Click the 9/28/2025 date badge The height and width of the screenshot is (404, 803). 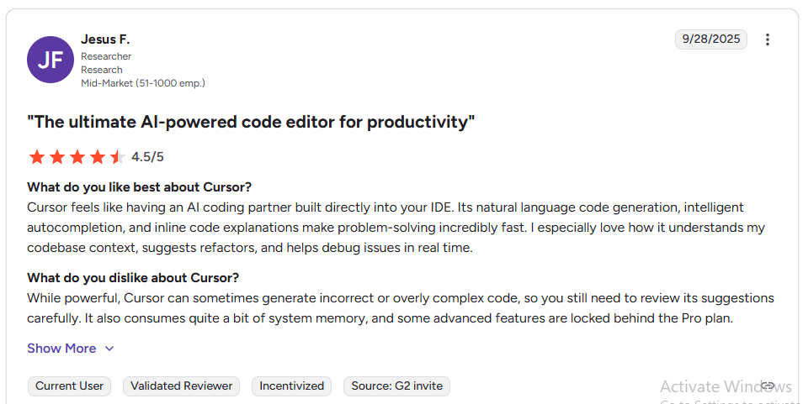pos(710,39)
